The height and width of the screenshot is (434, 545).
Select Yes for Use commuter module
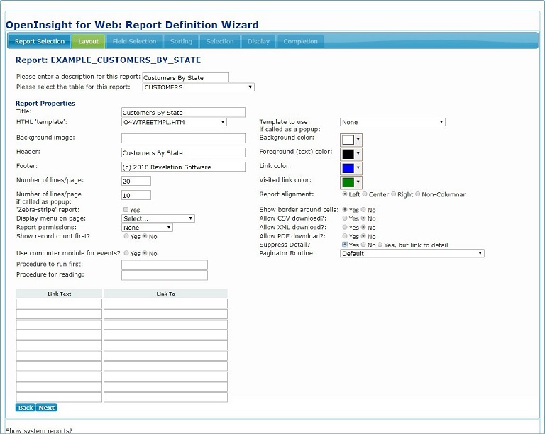click(126, 253)
